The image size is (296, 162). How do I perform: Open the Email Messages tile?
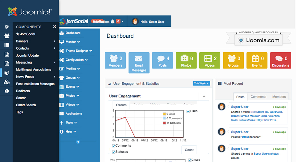click(139, 63)
